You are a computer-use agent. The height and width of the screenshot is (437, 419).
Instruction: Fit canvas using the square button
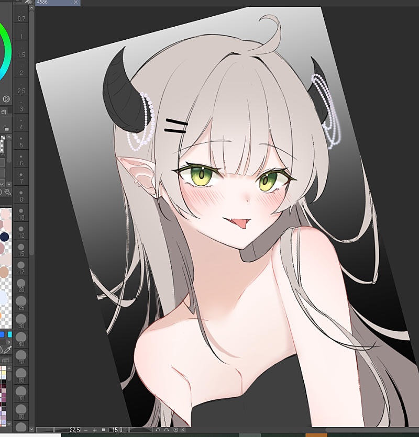pyautogui.click(x=103, y=430)
